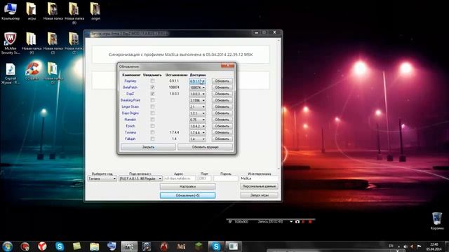
Task: Open the system tray volume icon
Action: pyautogui.click(x=406, y=246)
